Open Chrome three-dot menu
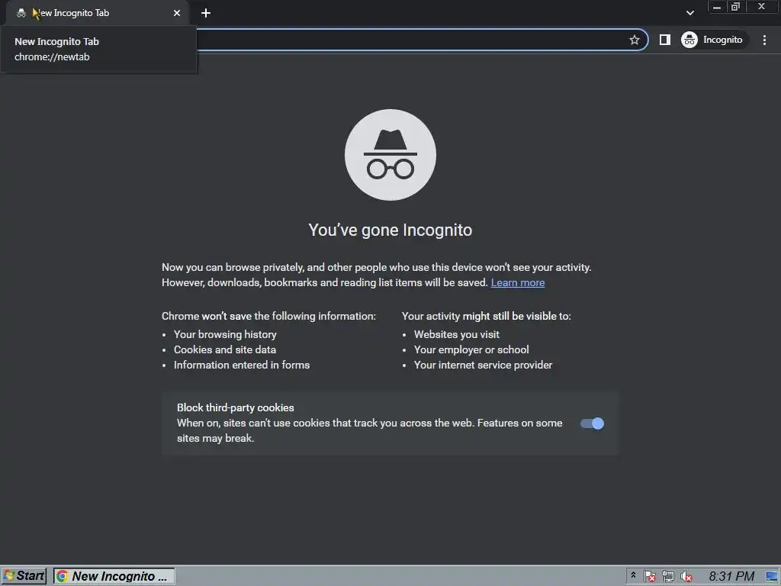The width and height of the screenshot is (781, 586). tap(764, 40)
